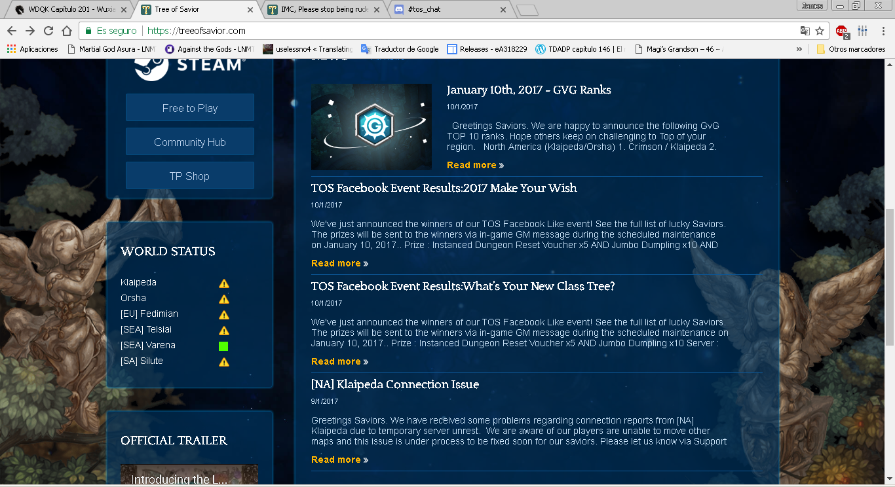The height and width of the screenshot is (487, 895).
Task: Click the home button in the toolbar
Action: pyautogui.click(x=67, y=31)
